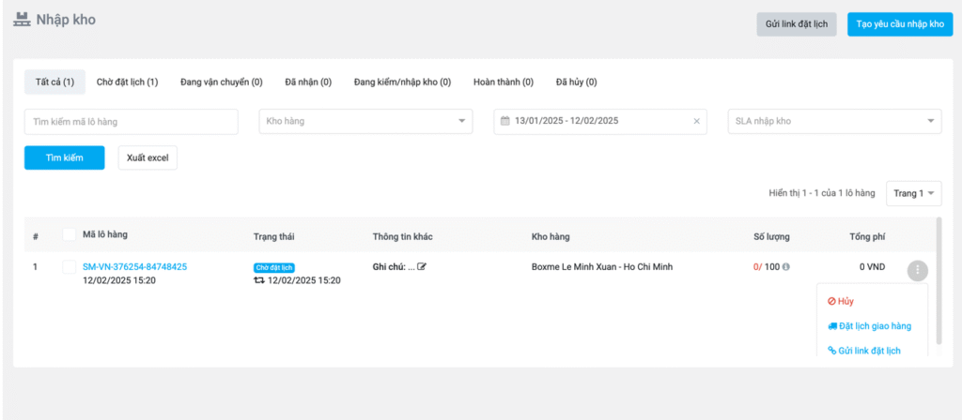Click the Chờ đặt lịch status badge
The image size is (962, 420).
(274, 267)
